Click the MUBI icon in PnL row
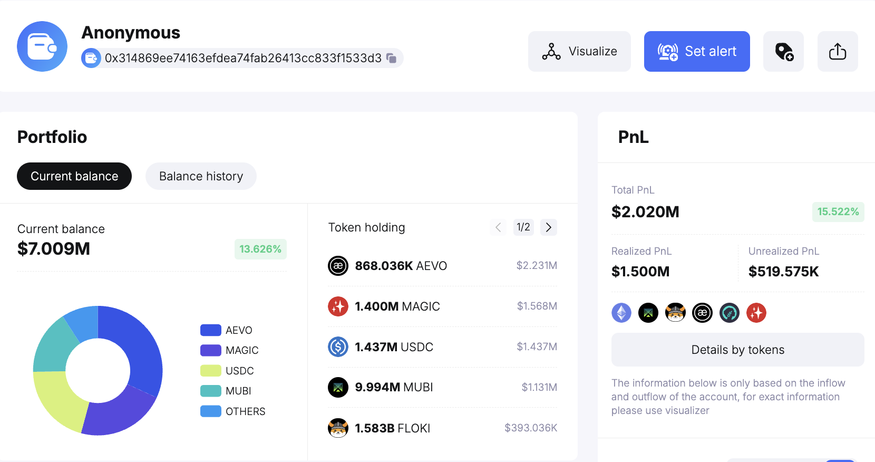Screen dimensions: 875x462 click(x=648, y=313)
